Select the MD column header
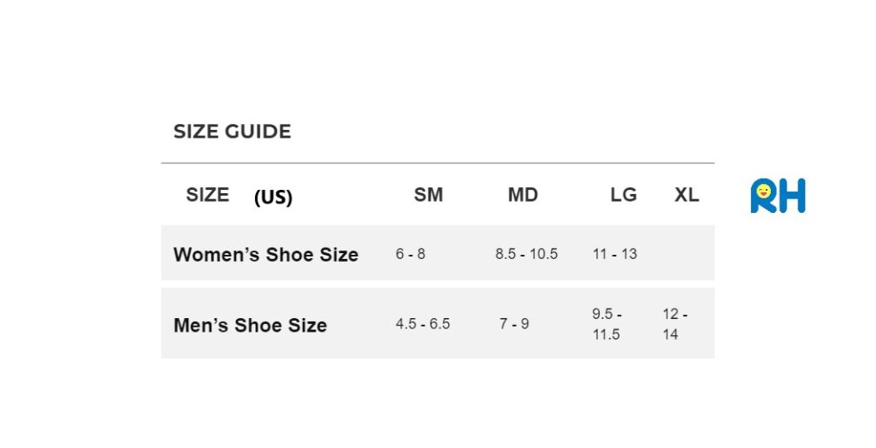The height and width of the screenshot is (448, 876). (x=523, y=195)
